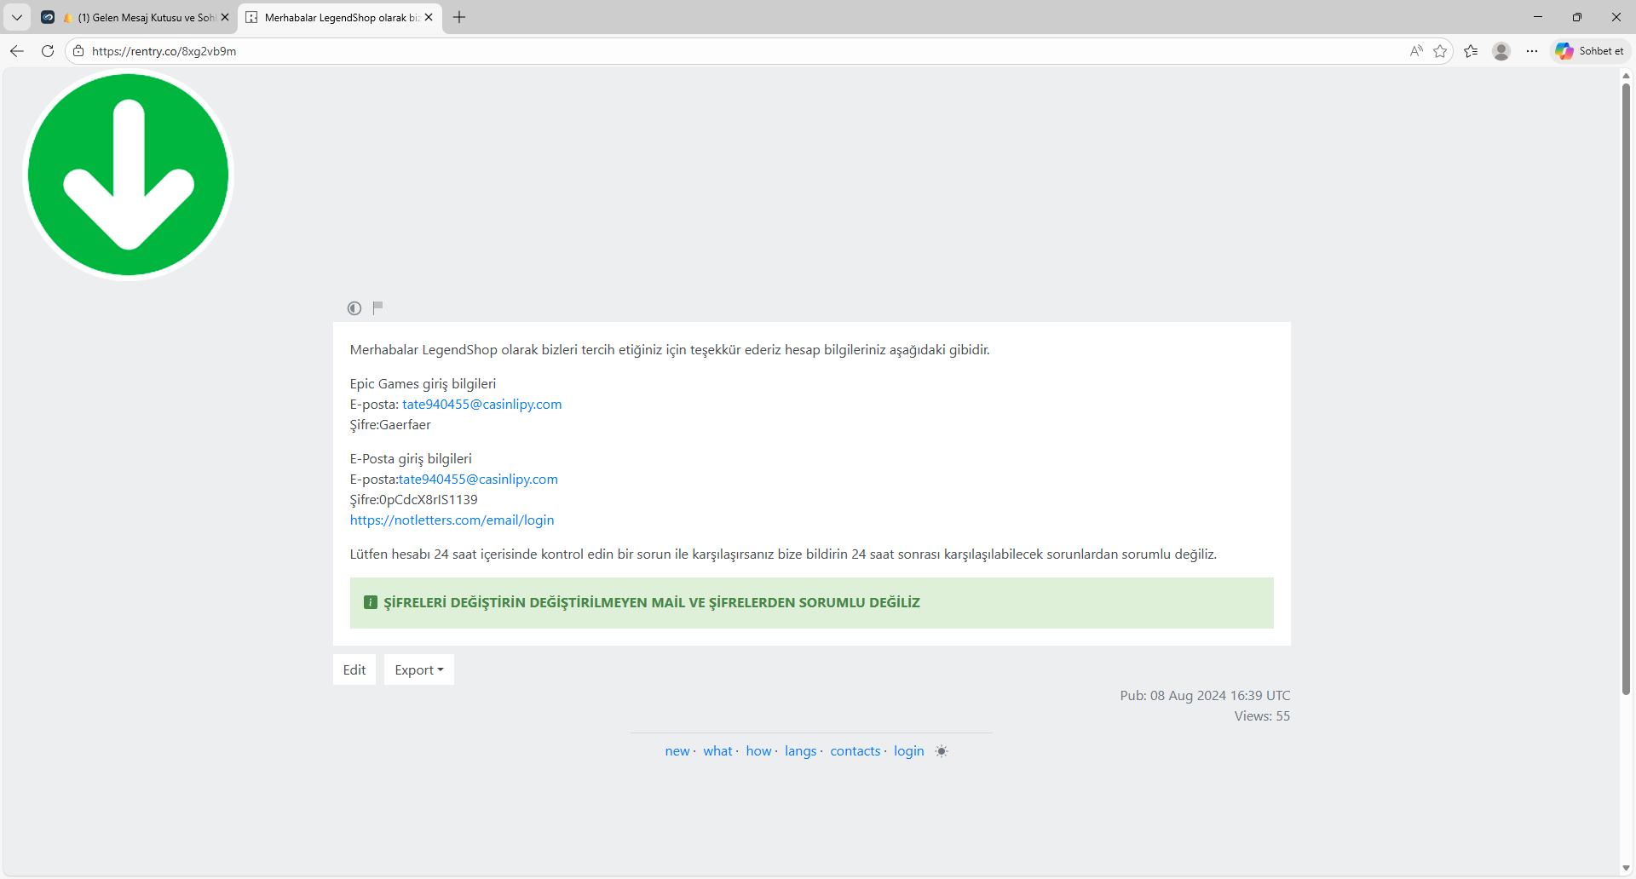Report this paste with flag icon
Viewport: 1636px width, 879px height.
377,307
